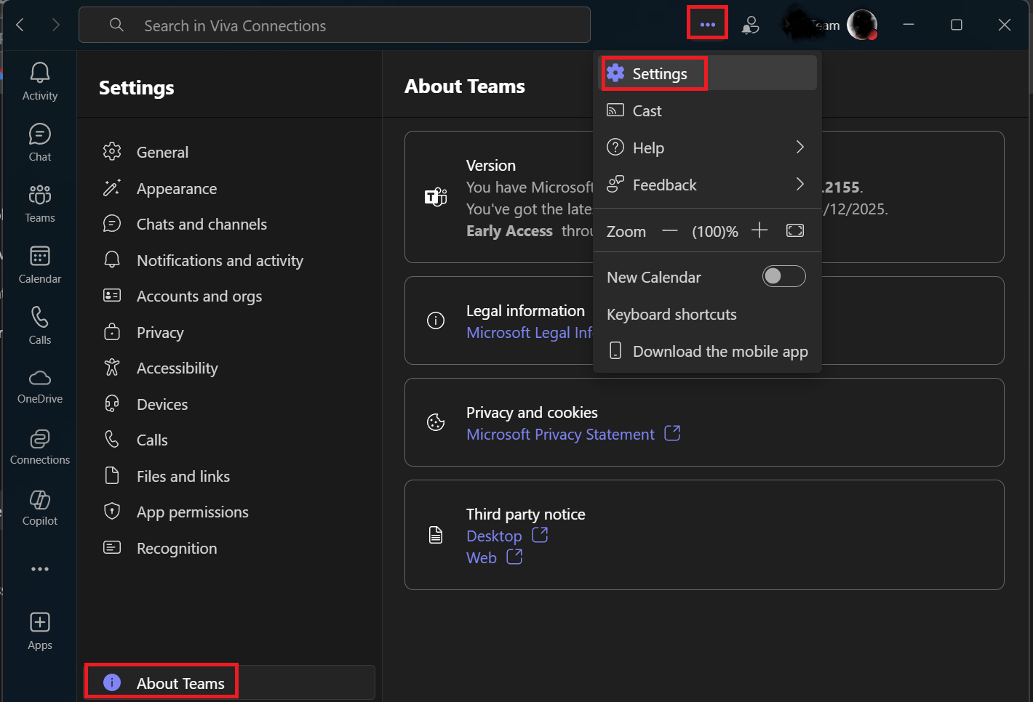Open OneDrive from the sidebar
Viewport: 1033px width, 702px height.
39,385
